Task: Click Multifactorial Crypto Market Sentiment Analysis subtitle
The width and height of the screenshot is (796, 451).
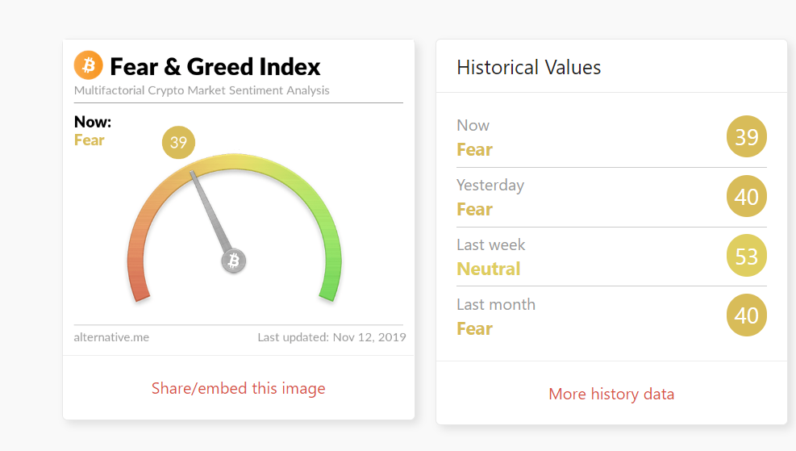Action: (202, 90)
